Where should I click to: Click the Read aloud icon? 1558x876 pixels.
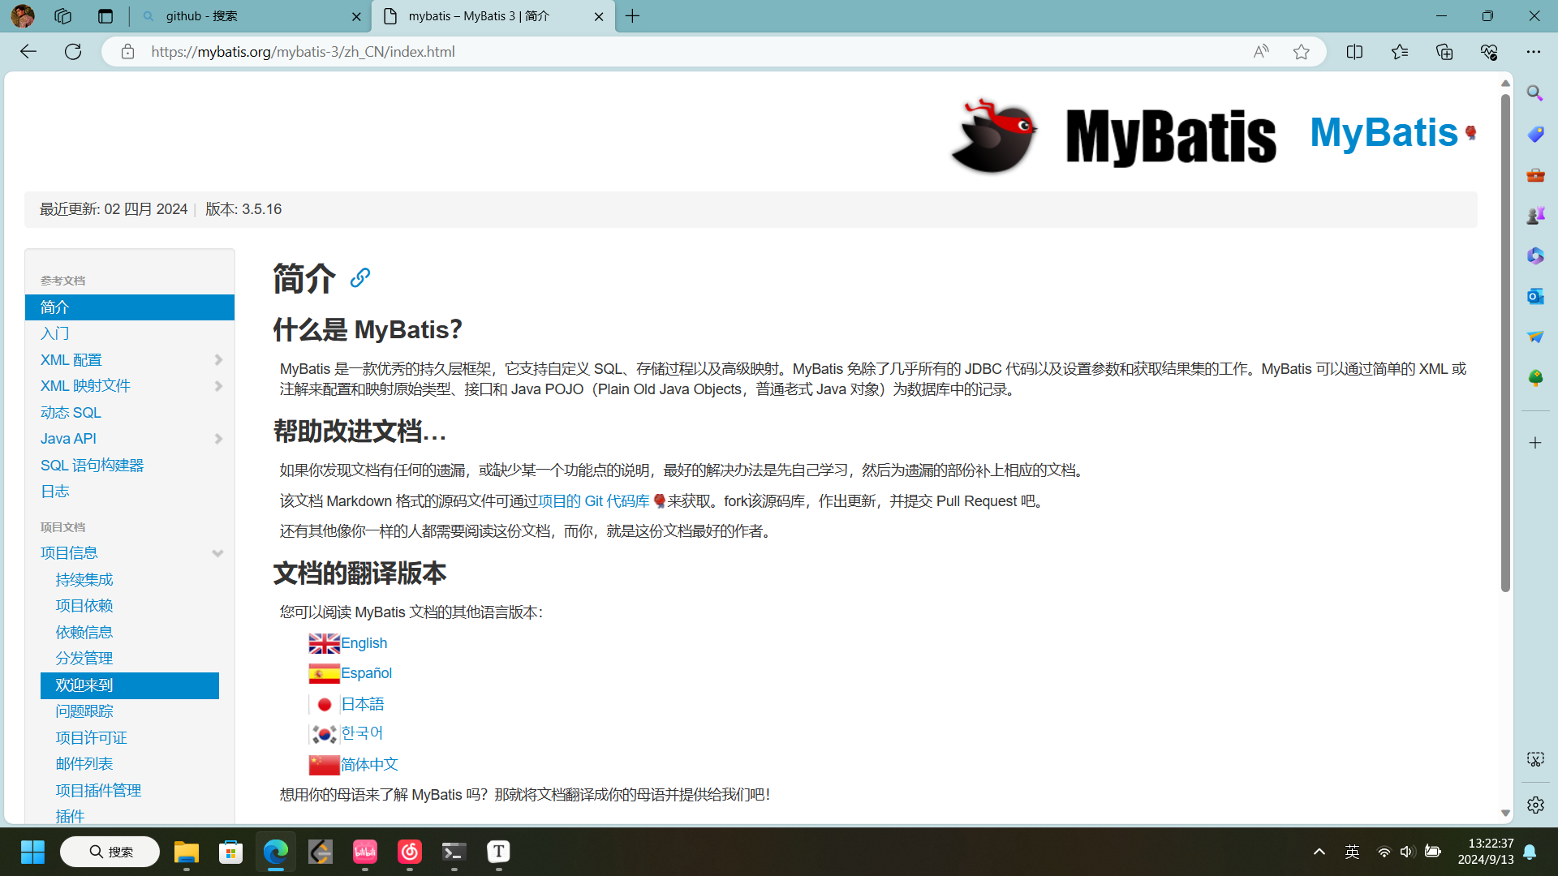1260,52
